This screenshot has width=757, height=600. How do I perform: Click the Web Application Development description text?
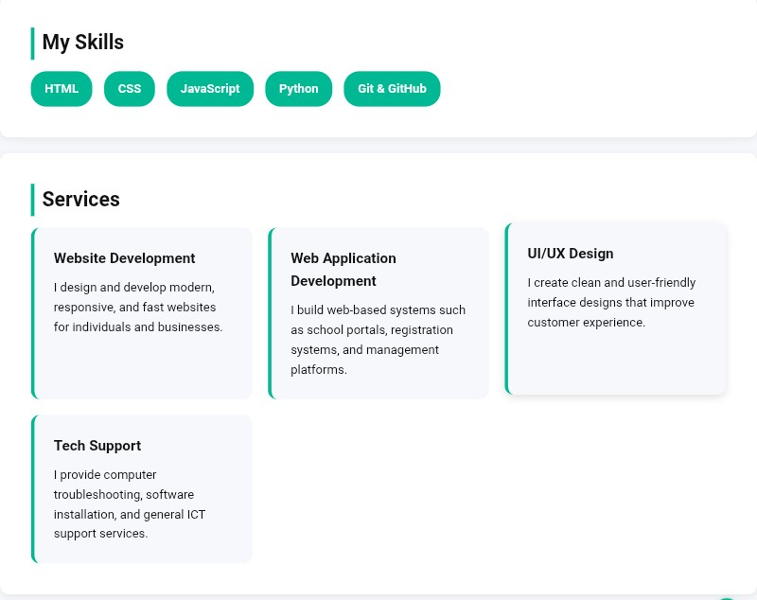pyautogui.click(x=378, y=339)
